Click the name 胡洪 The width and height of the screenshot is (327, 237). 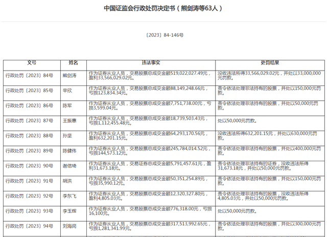click(67, 181)
